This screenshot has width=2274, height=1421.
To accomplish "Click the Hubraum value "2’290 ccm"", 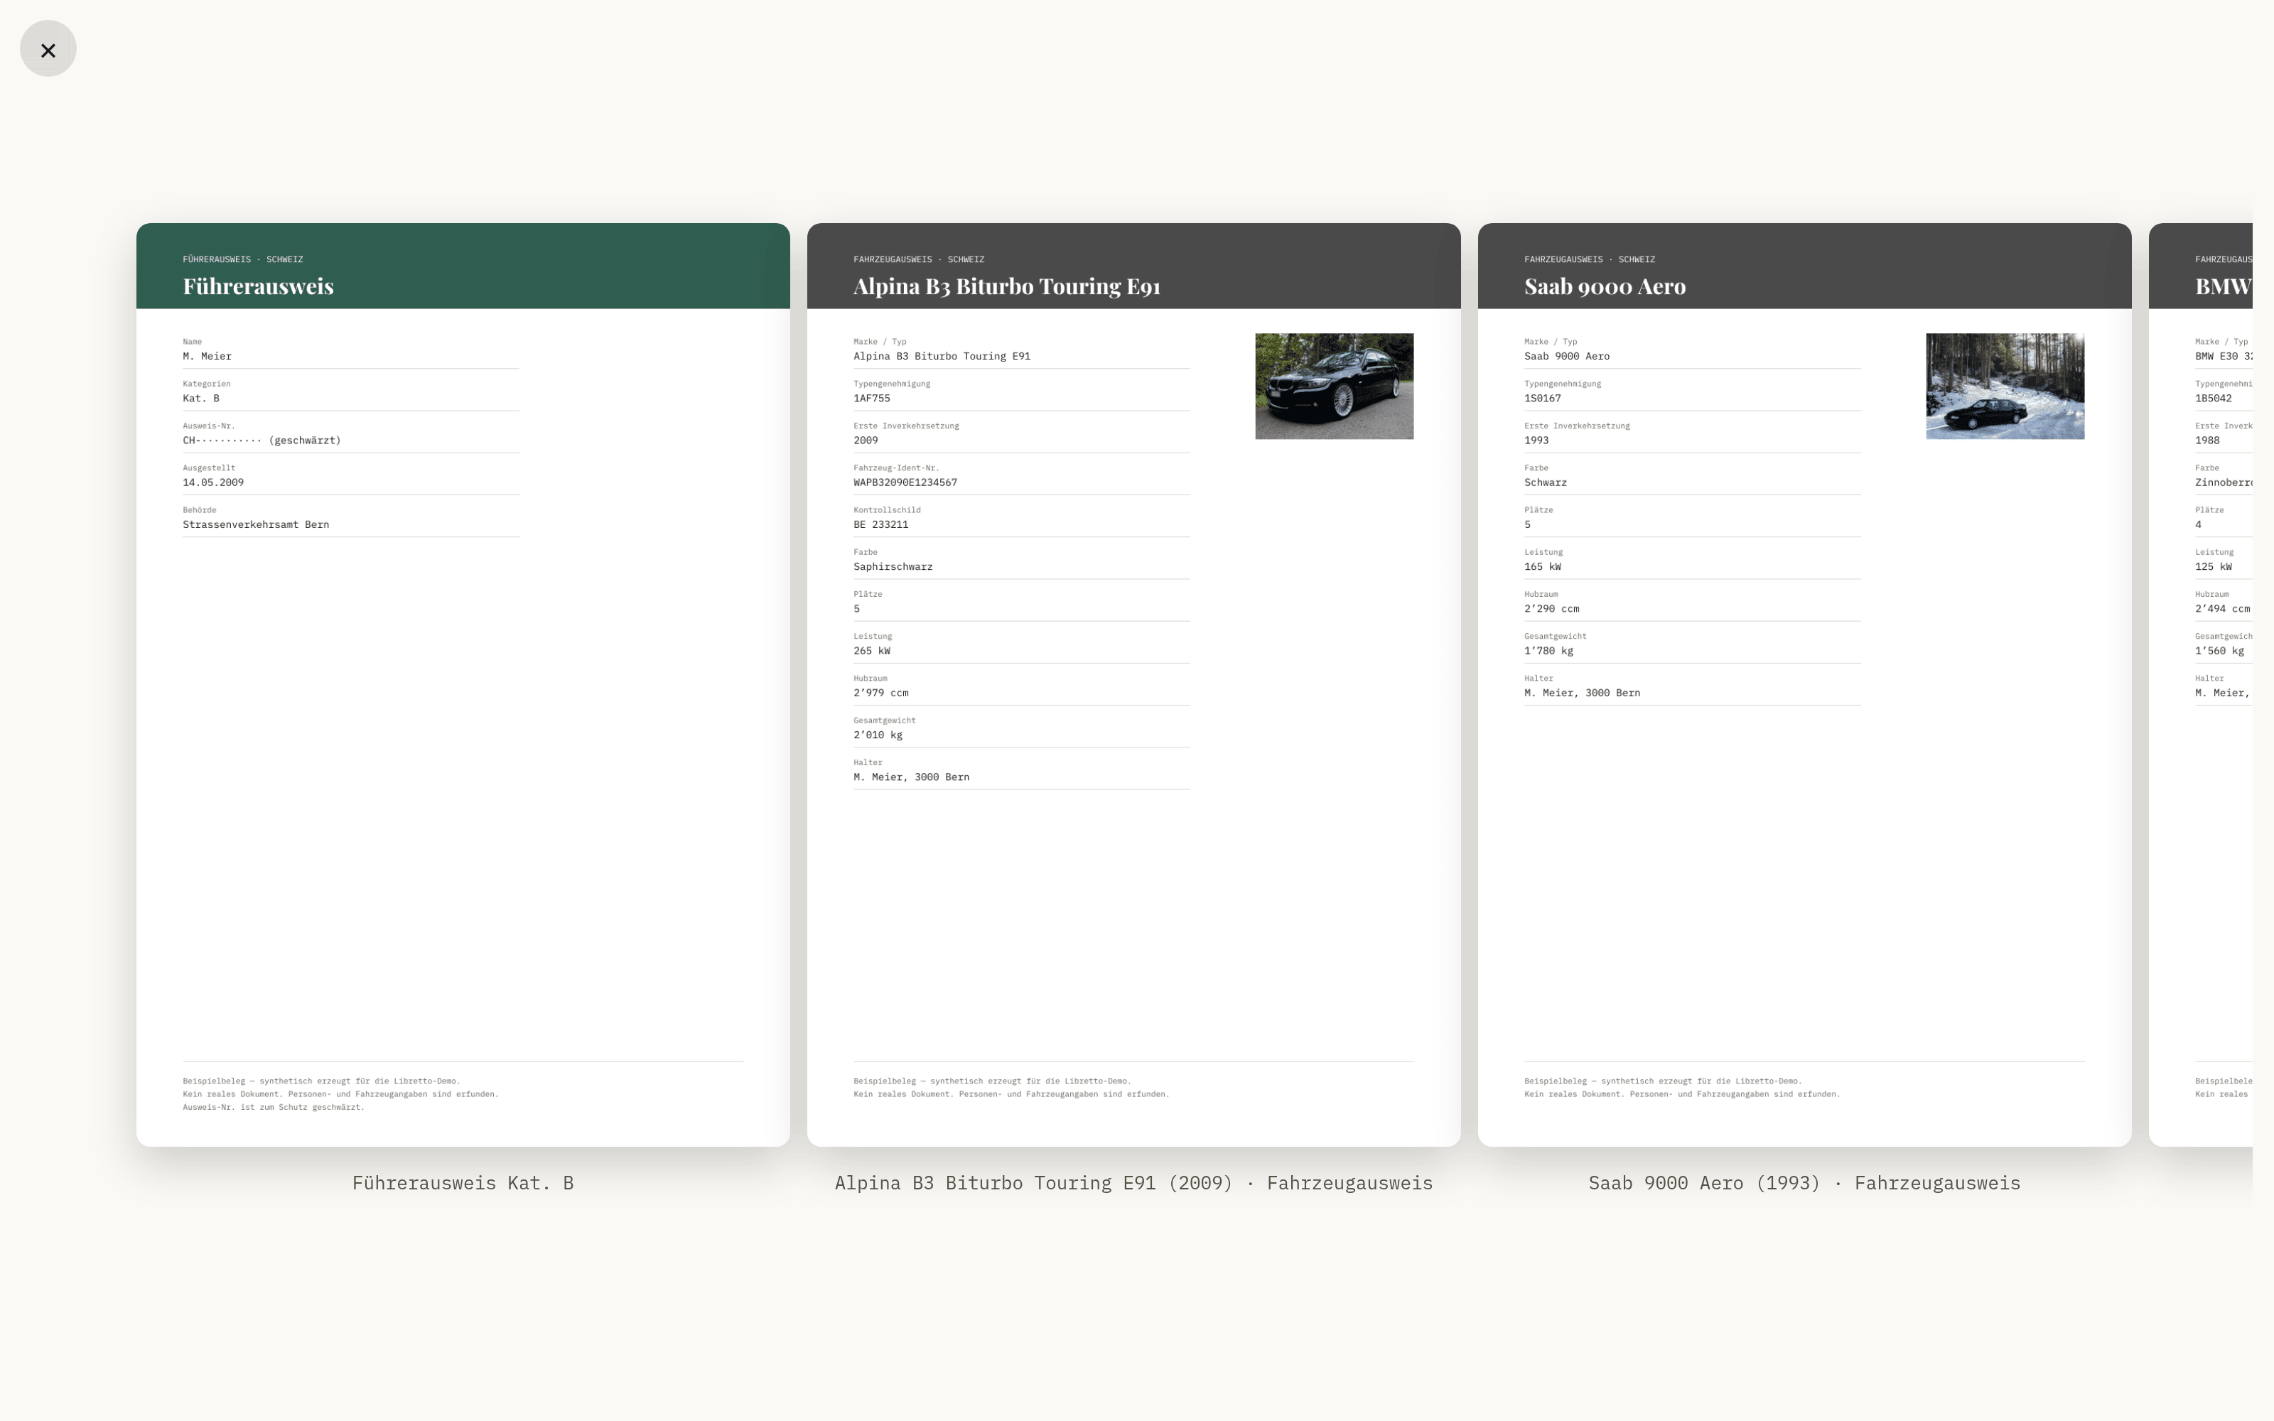I will coord(1551,609).
